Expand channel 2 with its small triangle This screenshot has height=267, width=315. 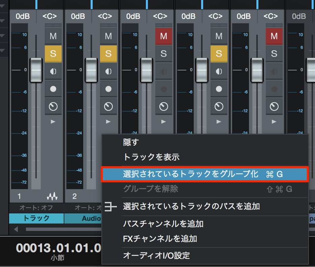(x=108, y=122)
